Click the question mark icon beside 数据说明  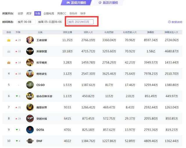[x=169, y=22]
